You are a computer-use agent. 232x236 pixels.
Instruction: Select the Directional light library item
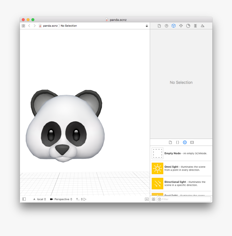coord(181,184)
